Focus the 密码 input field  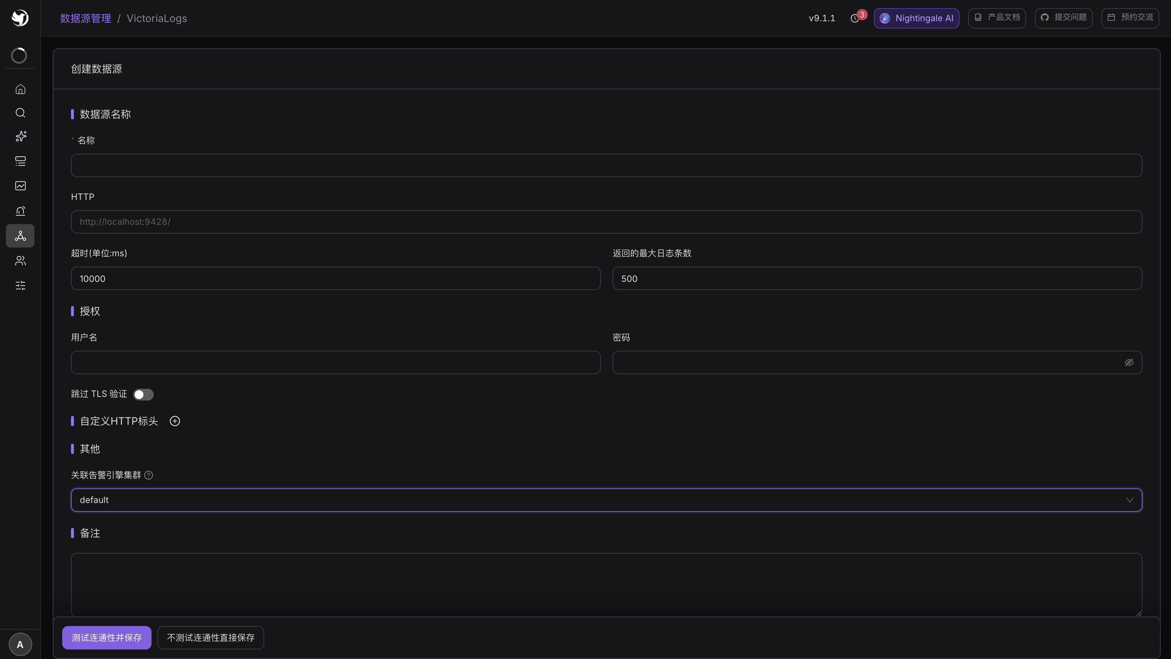878,362
